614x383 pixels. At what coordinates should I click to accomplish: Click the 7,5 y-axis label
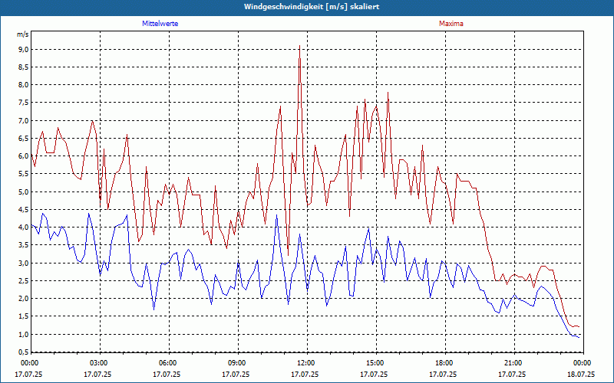click(x=24, y=103)
